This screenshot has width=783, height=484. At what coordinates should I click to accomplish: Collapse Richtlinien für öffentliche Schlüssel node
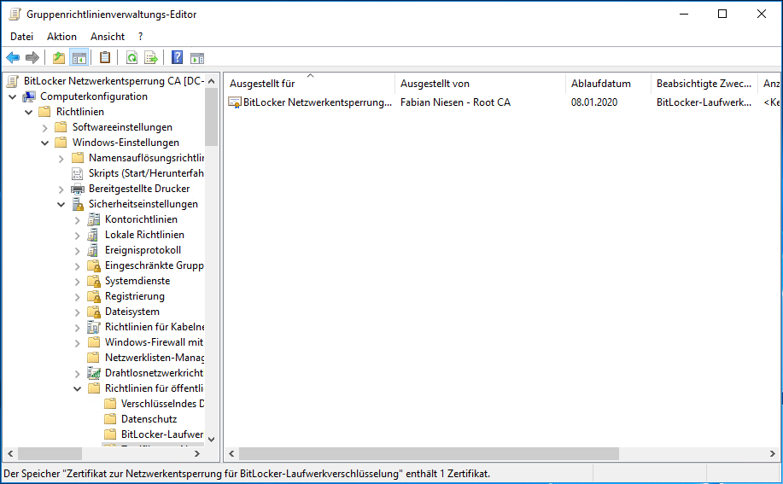78,388
